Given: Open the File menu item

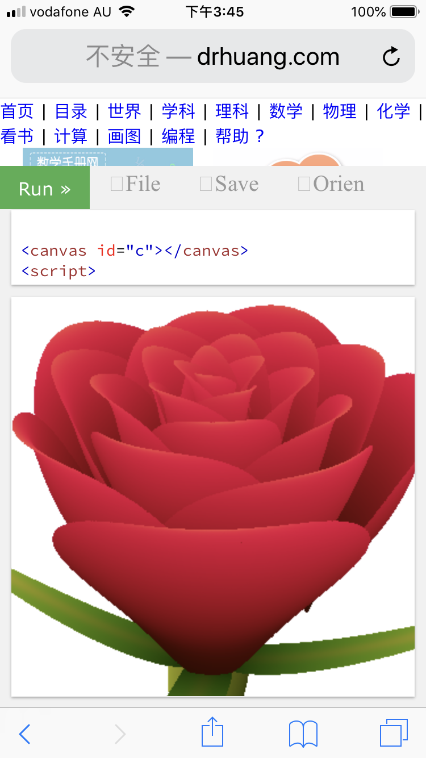Looking at the screenshot, I should tap(136, 184).
